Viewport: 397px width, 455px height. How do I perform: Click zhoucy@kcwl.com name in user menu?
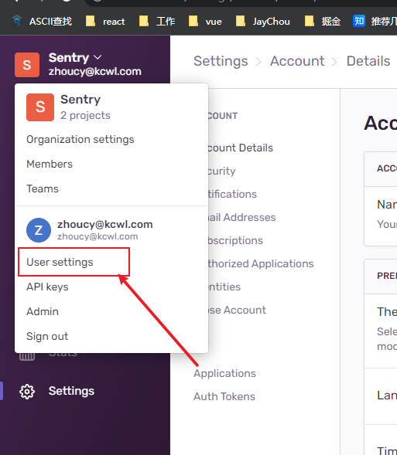click(105, 224)
